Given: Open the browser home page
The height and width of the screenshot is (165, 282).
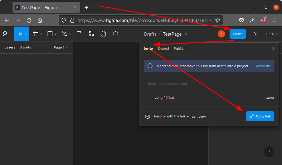Looking at the screenshot, I should (40, 20).
